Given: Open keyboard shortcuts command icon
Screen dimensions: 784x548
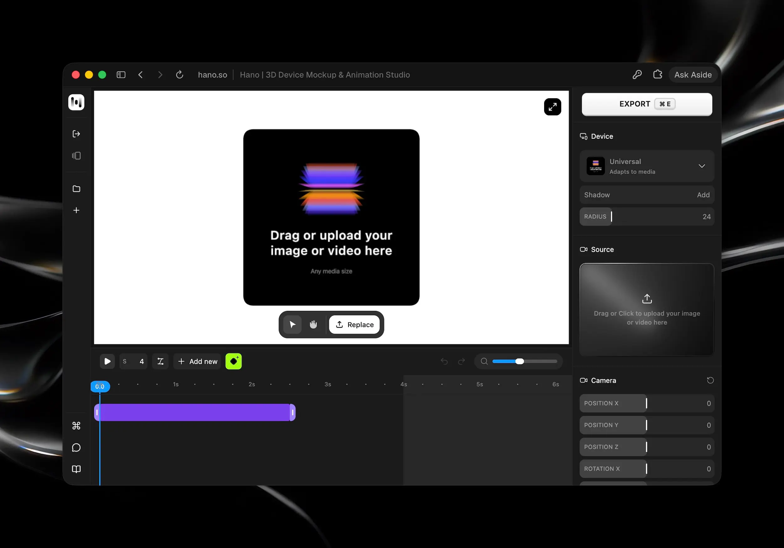Looking at the screenshot, I should click(x=76, y=425).
